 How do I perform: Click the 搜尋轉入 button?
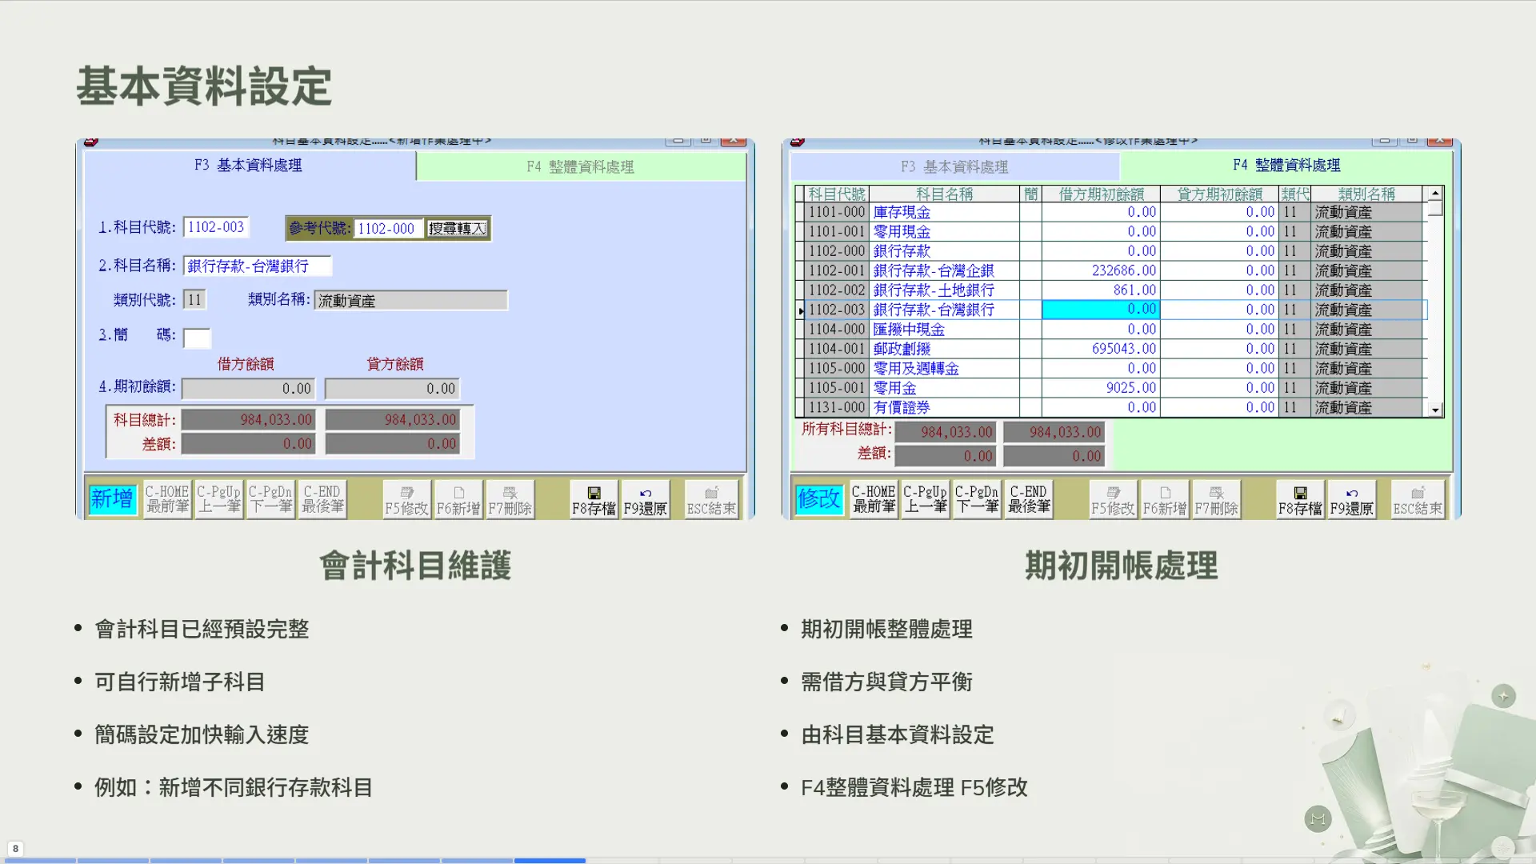pyautogui.click(x=457, y=229)
